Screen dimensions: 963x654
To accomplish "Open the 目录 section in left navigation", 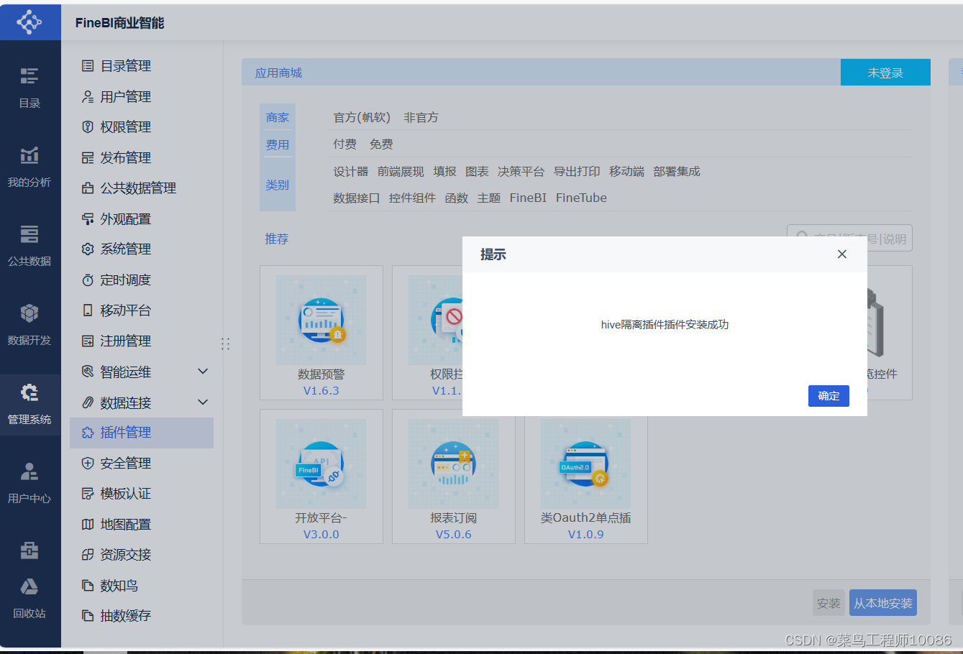I will (29, 88).
